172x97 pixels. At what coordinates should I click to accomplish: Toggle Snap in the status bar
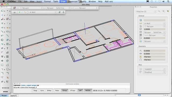pos(35,91)
